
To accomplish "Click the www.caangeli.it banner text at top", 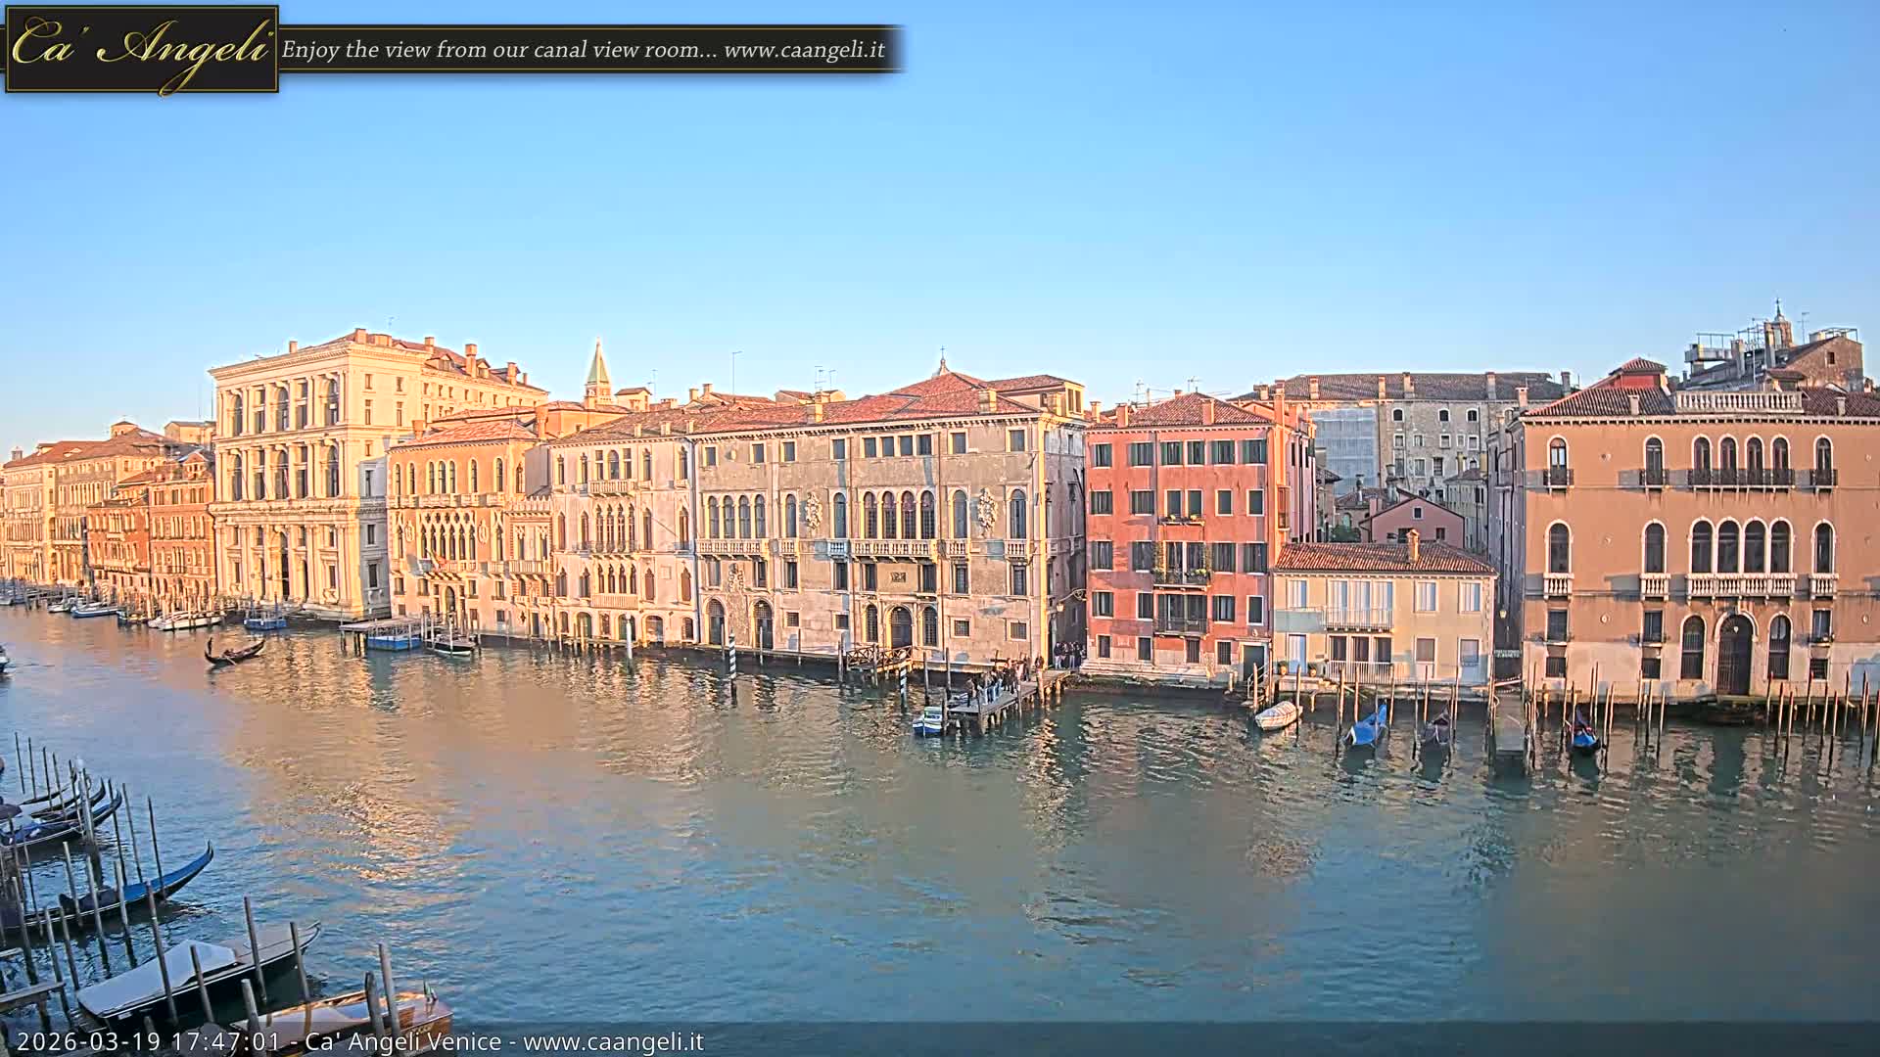I will pyautogui.click(x=804, y=49).
